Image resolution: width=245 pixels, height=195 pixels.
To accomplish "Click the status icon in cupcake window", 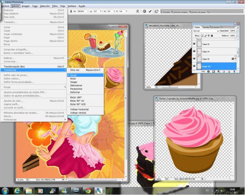I will click(166, 179).
